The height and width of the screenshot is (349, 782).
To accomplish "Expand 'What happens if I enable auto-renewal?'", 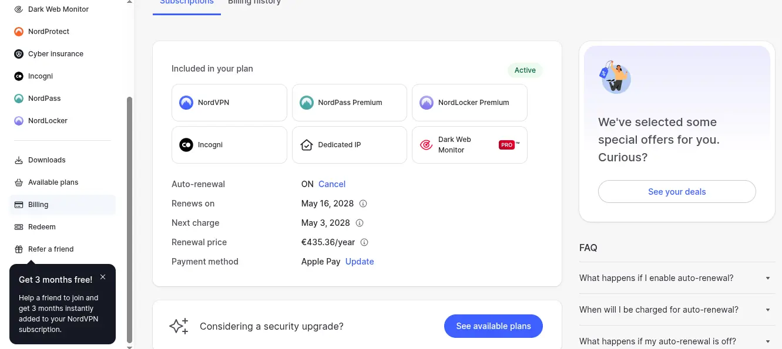I will (677, 278).
